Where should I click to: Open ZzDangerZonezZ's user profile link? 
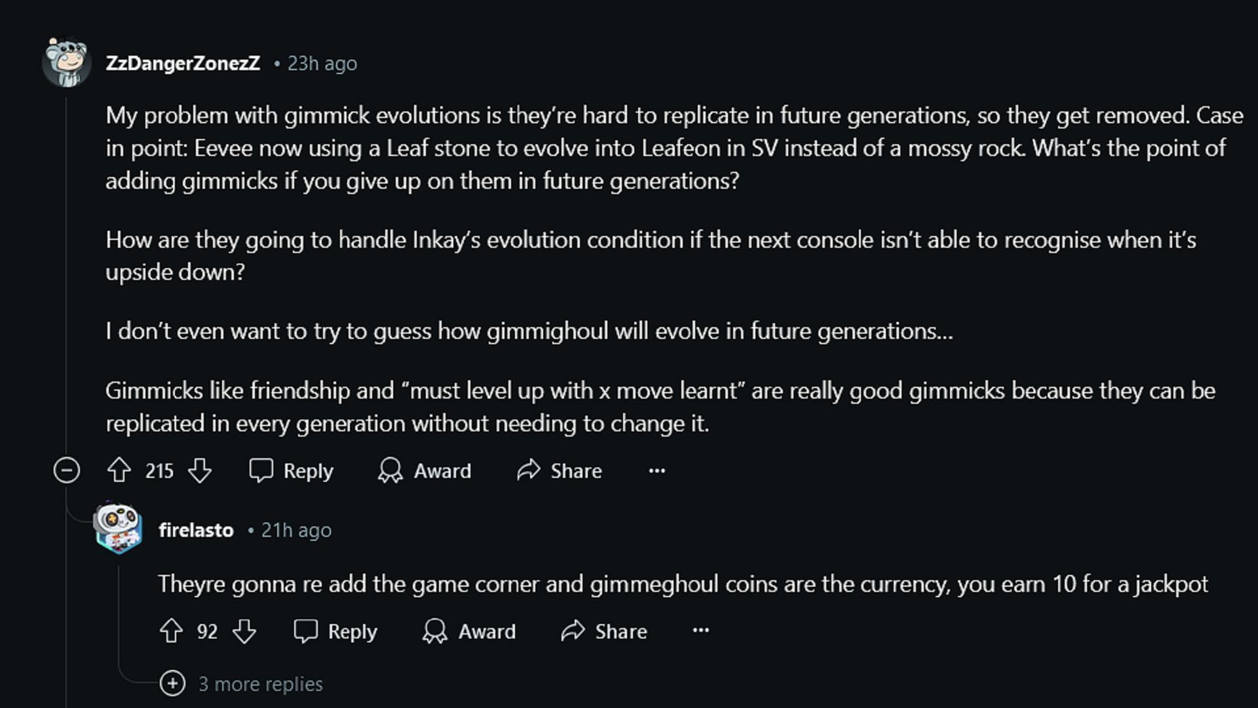click(183, 63)
